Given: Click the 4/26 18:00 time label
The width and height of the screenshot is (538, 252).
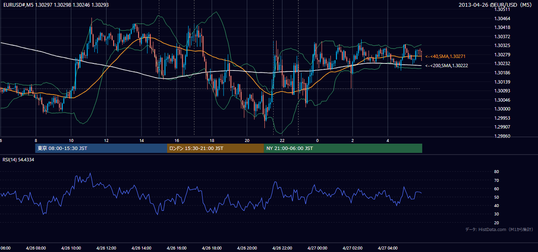Looking at the screenshot, I should click(212, 248).
